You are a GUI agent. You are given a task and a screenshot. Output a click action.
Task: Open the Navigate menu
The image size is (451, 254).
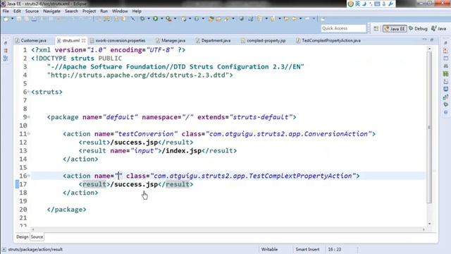coord(51,11)
